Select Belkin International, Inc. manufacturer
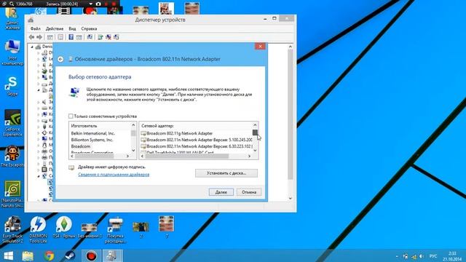The width and height of the screenshot is (466, 262). pos(92,133)
